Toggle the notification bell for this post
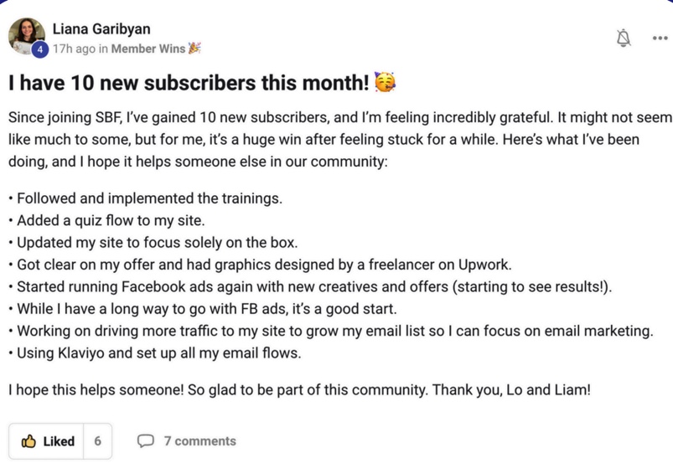This screenshot has height=468, width=673. (x=623, y=38)
